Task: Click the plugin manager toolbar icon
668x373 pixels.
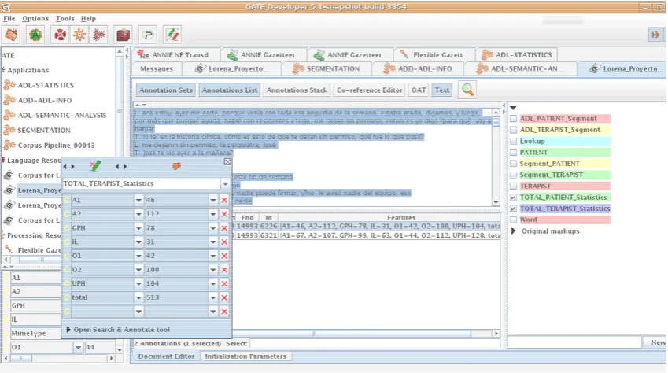Action: [148, 35]
